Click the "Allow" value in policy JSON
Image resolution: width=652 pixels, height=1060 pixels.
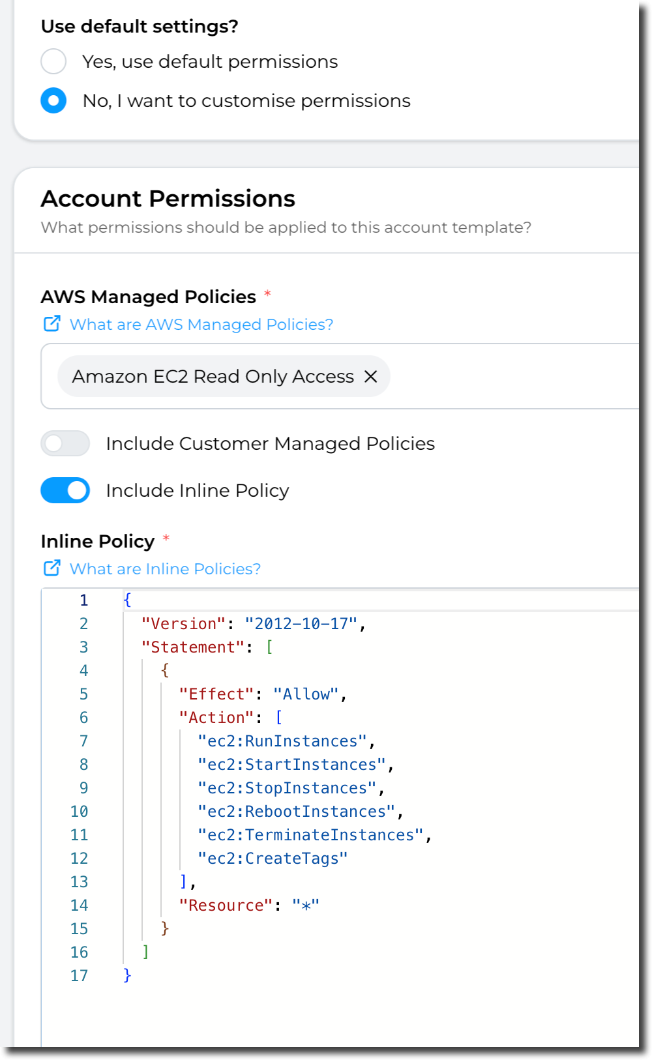(x=306, y=694)
